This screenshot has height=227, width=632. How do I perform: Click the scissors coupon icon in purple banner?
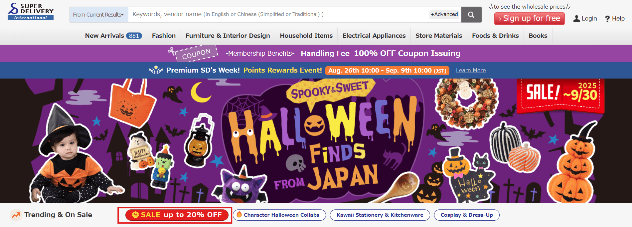[172, 51]
